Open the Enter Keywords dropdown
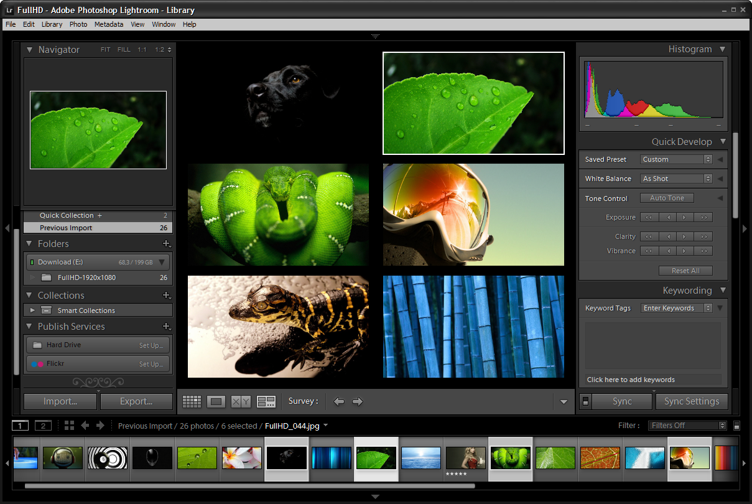The image size is (752, 504). pyautogui.click(x=676, y=308)
